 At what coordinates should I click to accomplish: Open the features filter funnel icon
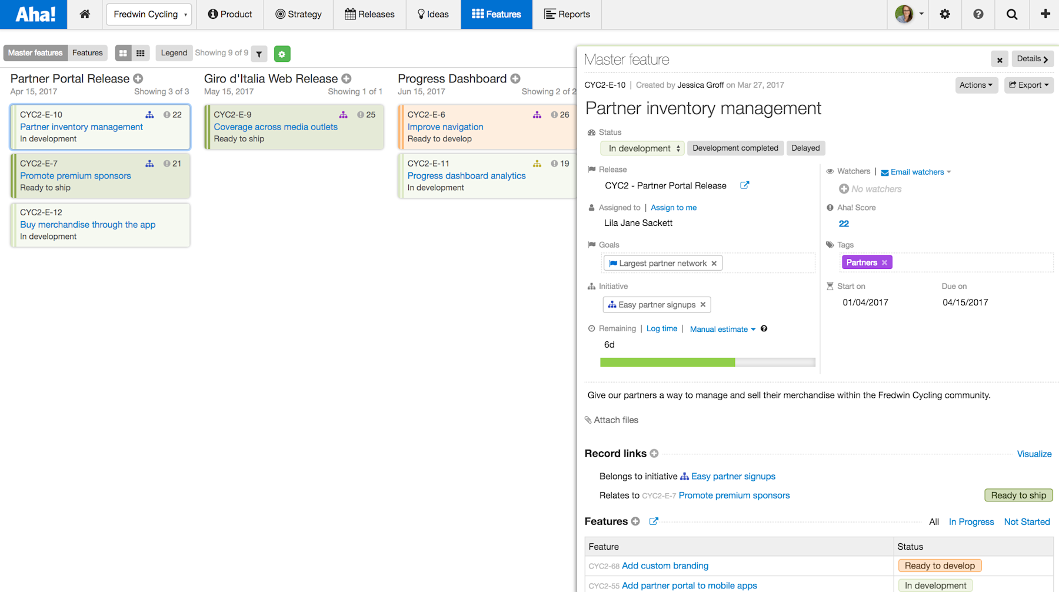coord(259,54)
